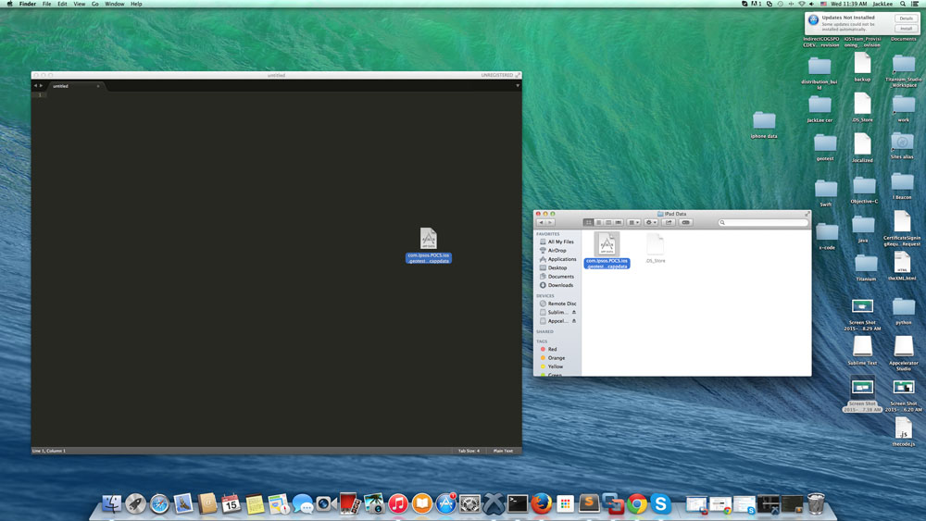The height and width of the screenshot is (521, 926).
Task: Open Sublime Text from the Dock
Action: coord(589,504)
